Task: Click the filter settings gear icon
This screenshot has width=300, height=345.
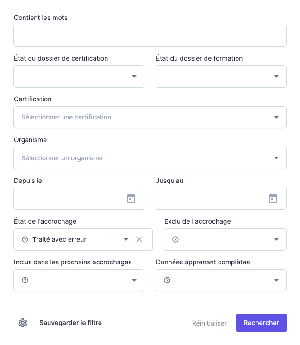Action: [23, 323]
